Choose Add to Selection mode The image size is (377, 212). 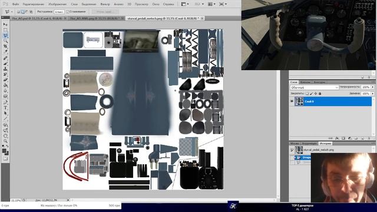point(22,12)
